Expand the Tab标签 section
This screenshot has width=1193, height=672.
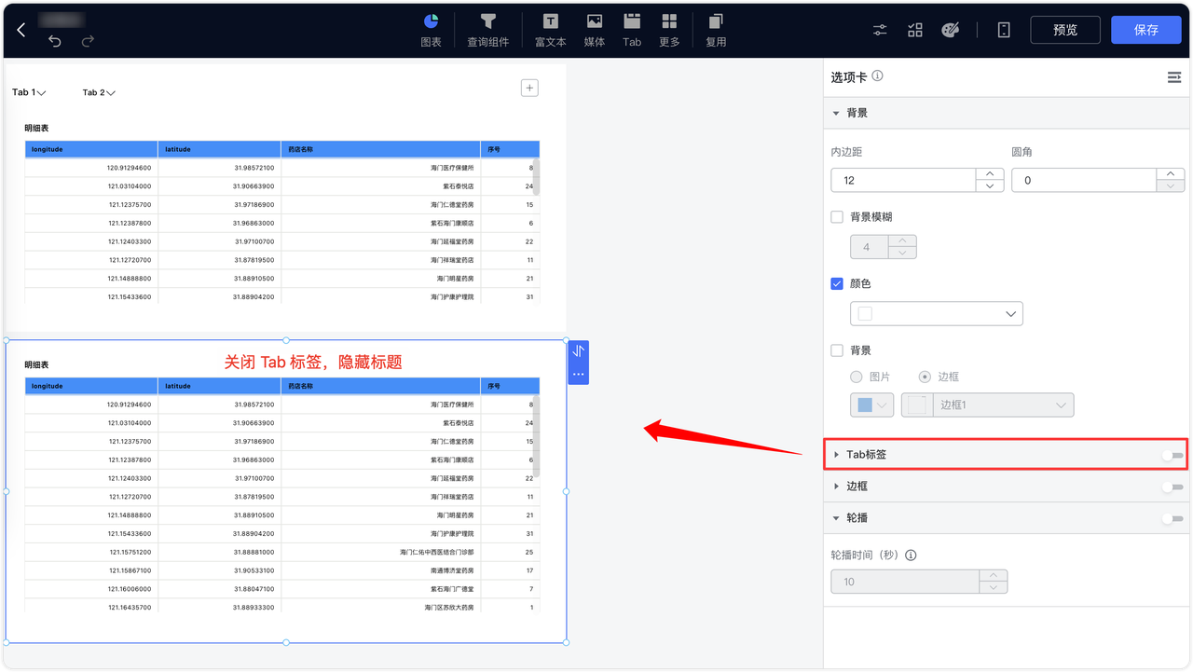tap(836, 455)
